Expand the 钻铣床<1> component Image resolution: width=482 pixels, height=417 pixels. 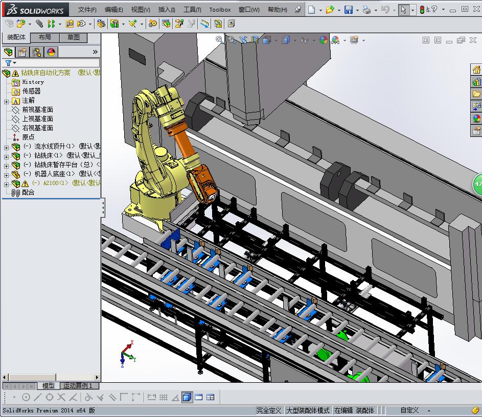[6, 157]
